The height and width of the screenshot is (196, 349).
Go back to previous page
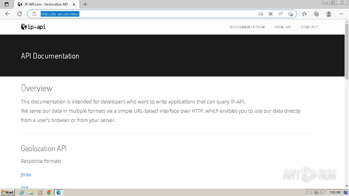[x=8, y=14]
